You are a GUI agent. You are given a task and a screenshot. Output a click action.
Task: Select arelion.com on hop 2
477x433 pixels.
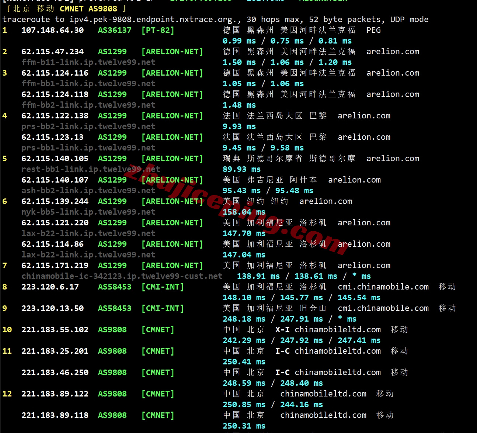(x=393, y=52)
